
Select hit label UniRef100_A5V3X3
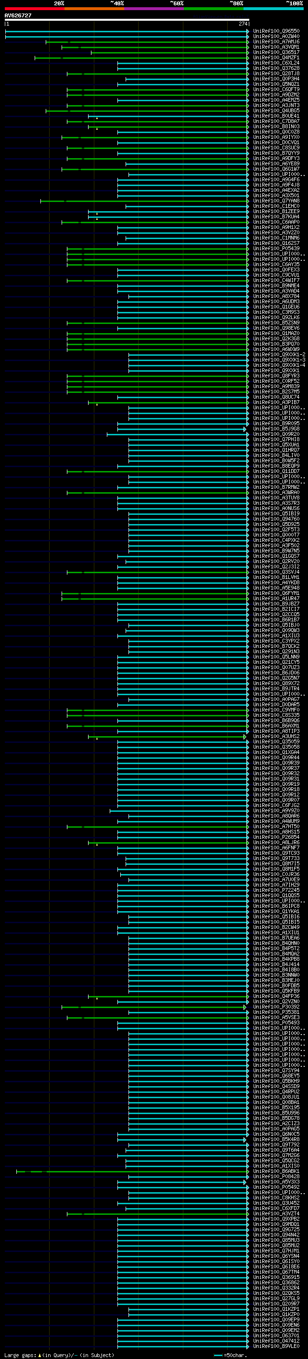(276, 1182)
